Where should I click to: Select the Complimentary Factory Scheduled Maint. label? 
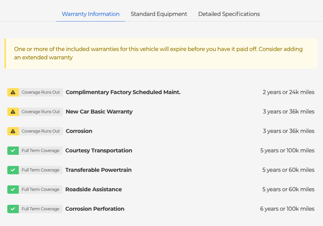[123, 92]
